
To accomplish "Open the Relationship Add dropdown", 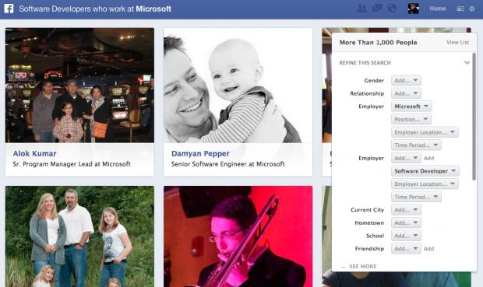I will pos(406,93).
